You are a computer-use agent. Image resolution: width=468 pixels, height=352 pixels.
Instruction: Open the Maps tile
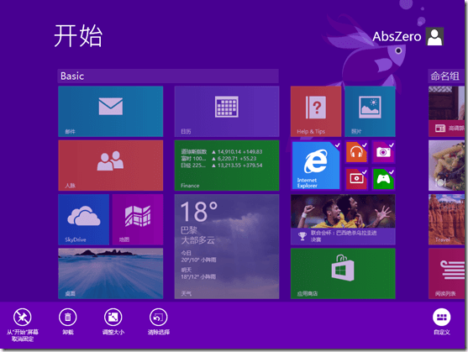pos(138,219)
